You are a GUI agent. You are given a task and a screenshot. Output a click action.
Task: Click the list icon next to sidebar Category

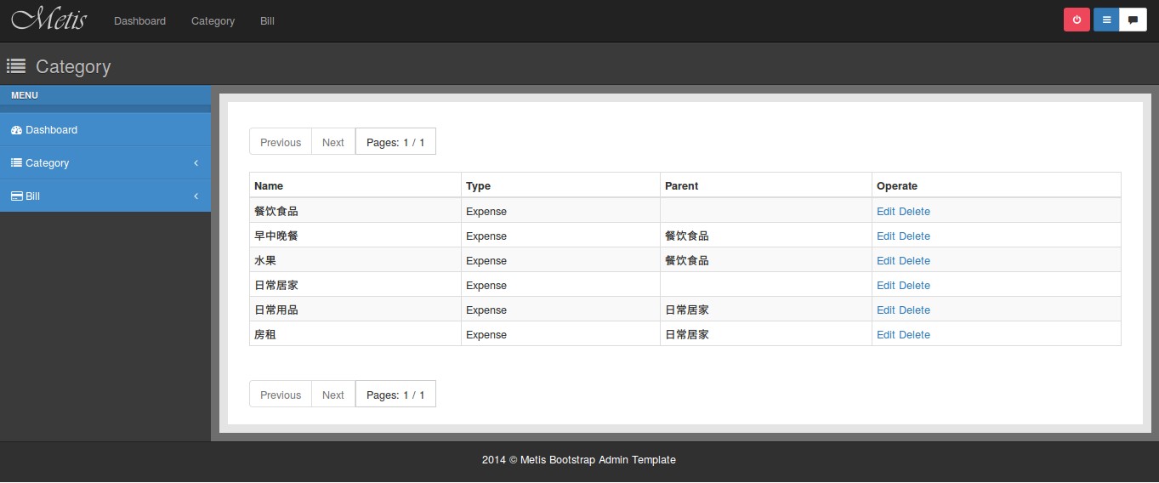16,162
